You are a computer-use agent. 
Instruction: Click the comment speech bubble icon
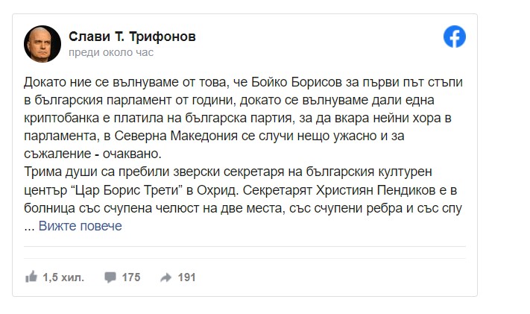pyautogui.click(x=110, y=277)
